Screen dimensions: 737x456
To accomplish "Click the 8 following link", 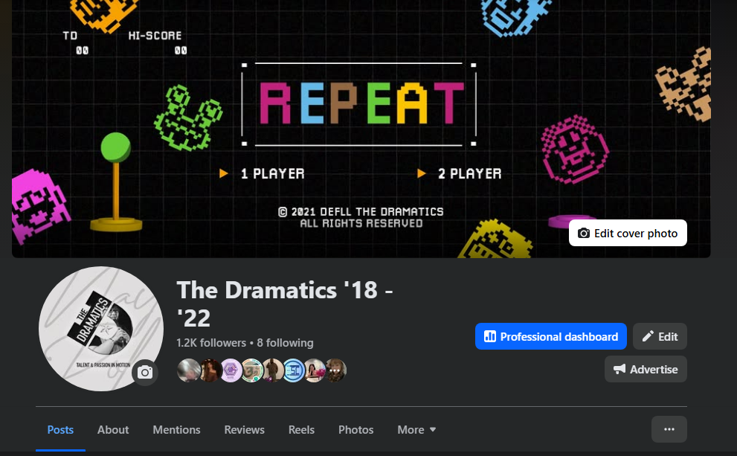I will coord(285,343).
